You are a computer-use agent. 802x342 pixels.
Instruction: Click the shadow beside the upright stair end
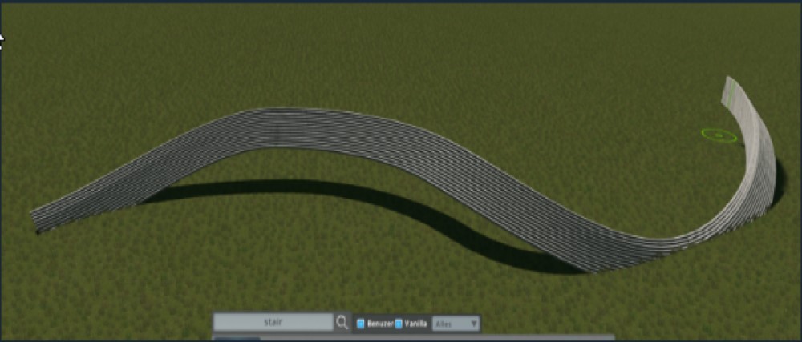coord(778,180)
